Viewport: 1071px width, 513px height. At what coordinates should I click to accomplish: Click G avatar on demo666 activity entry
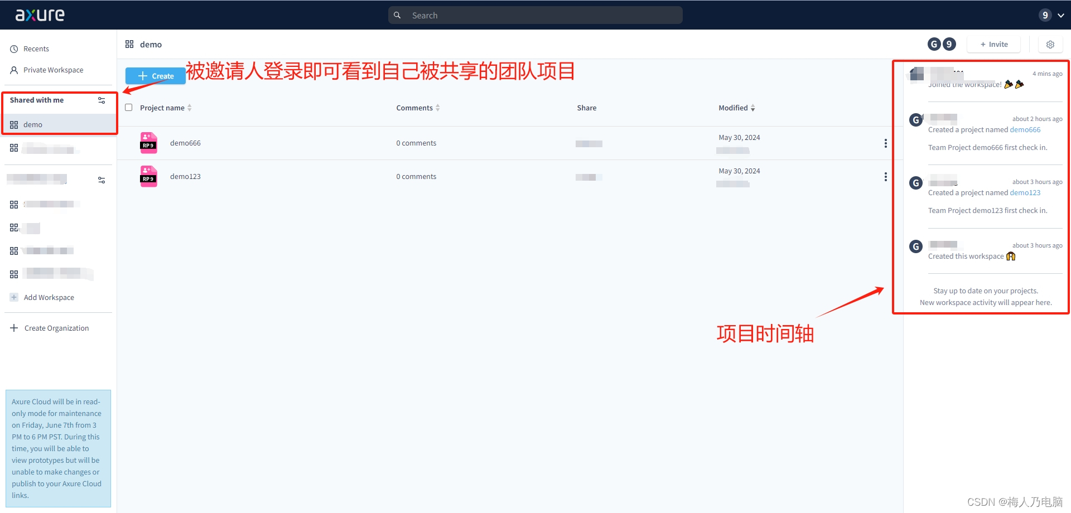point(916,120)
